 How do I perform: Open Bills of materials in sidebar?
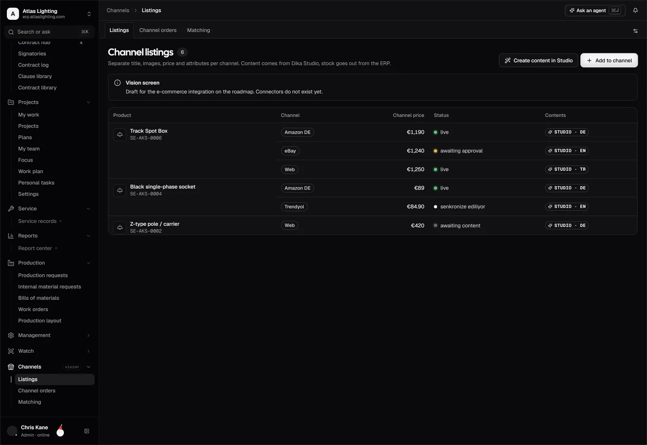pyautogui.click(x=38, y=298)
